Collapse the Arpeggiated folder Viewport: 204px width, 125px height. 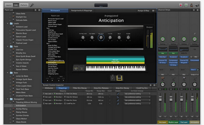point(7,99)
